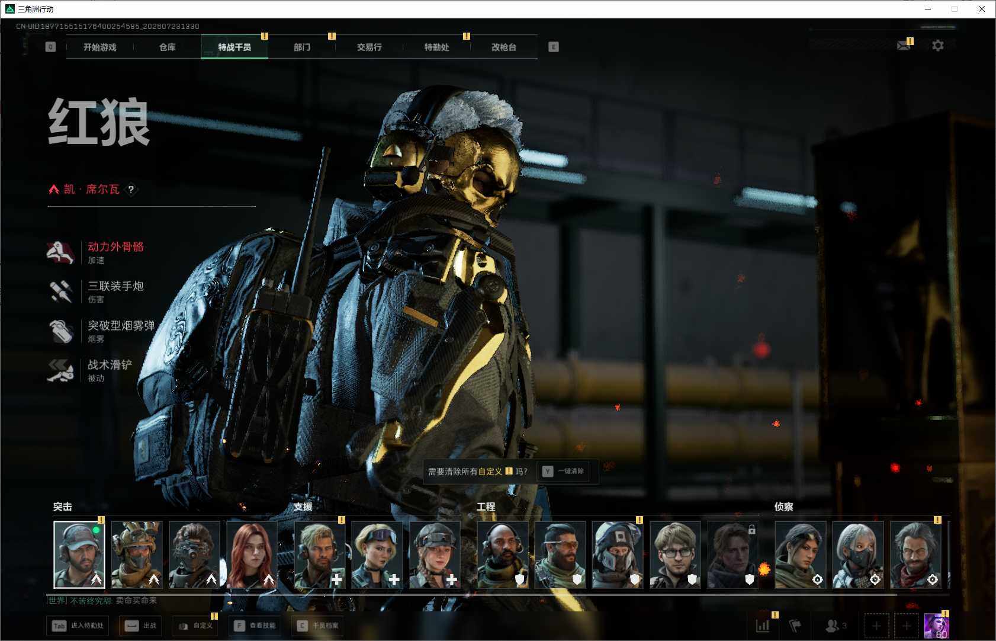This screenshot has width=996, height=641.
Task: Select the 动力外骨骼 skill icon
Action: coord(60,252)
